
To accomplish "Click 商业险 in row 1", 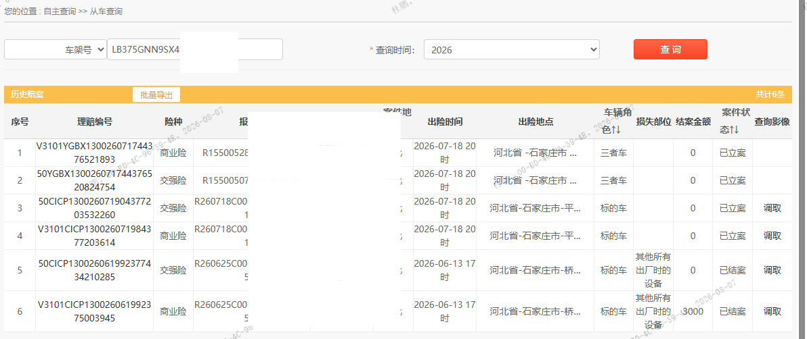I will coord(173,153).
